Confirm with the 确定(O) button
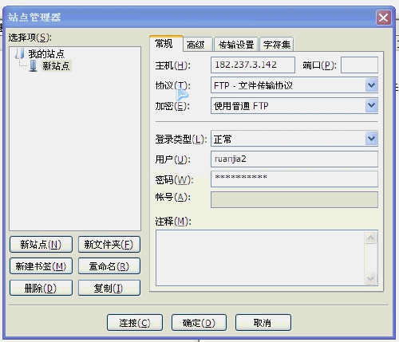The height and width of the screenshot is (342, 399). [199, 323]
